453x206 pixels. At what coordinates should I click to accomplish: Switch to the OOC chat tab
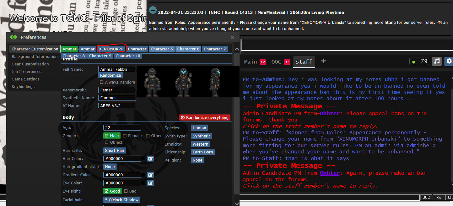[x=281, y=62]
